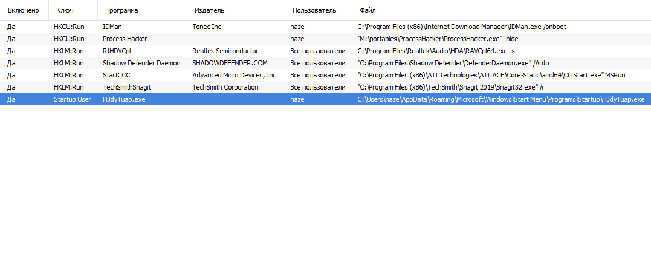Click Да in the StartCCC row

tap(11, 75)
